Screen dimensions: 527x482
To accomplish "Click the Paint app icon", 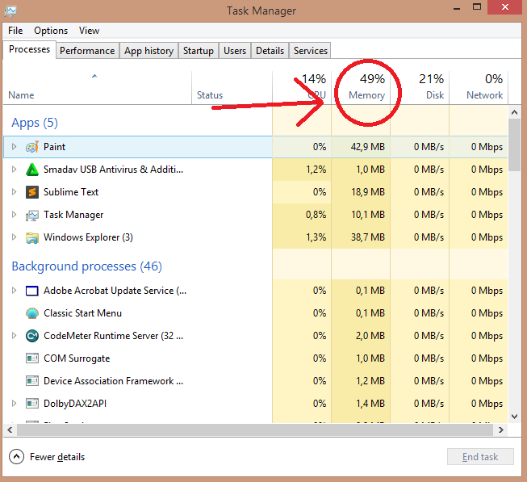I will pos(32,147).
